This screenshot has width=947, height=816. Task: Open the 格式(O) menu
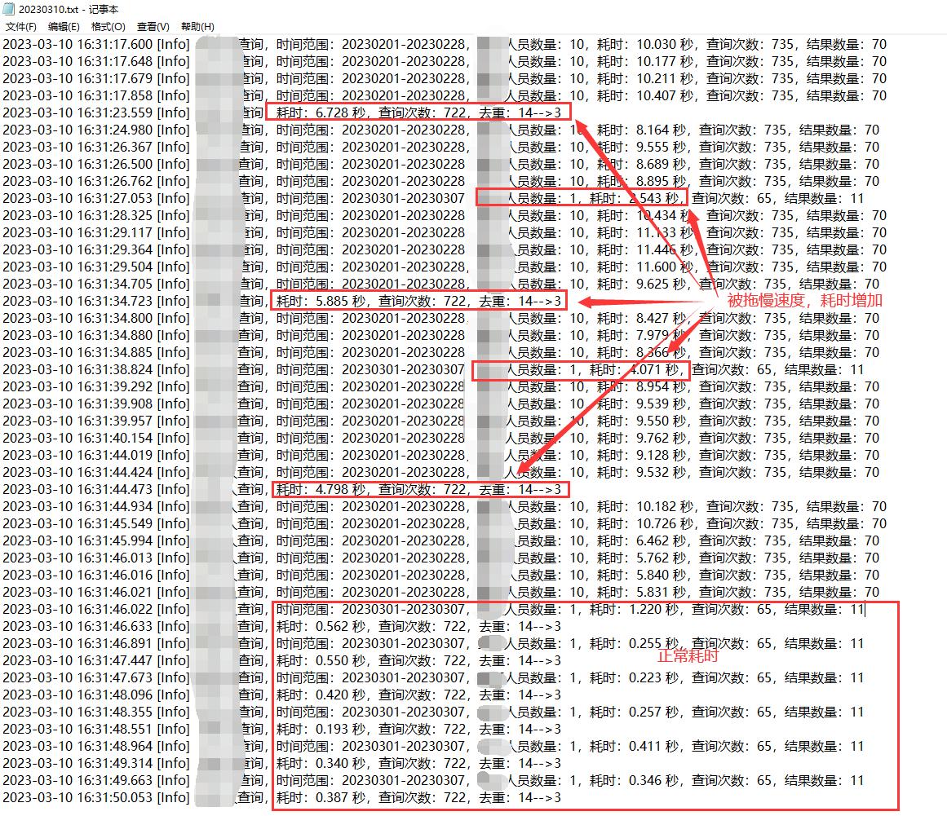click(108, 27)
